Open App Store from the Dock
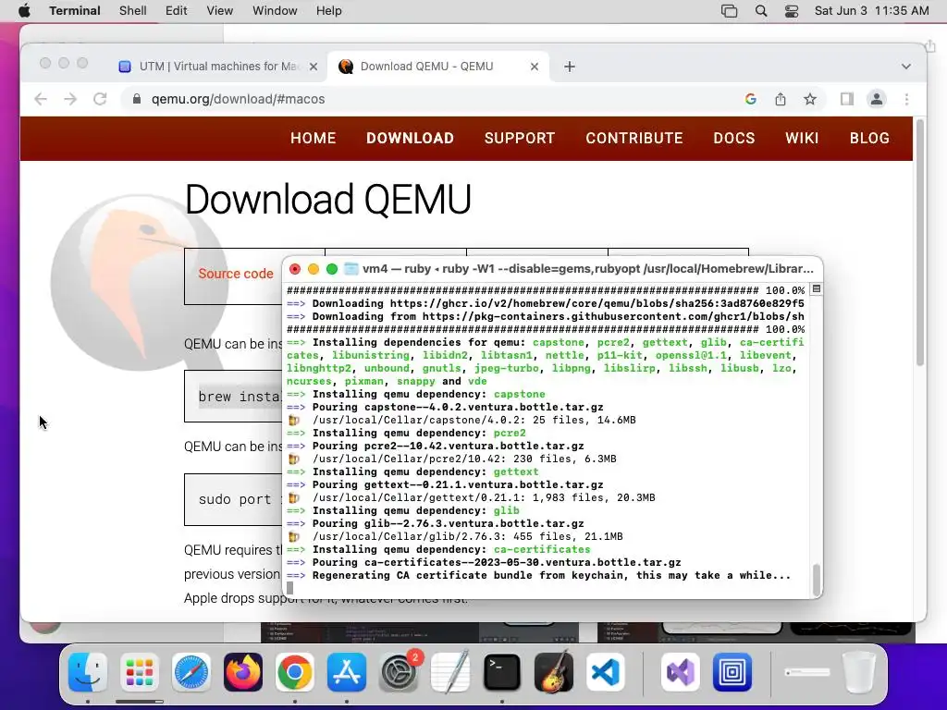Screen dimensions: 947x710 pyautogui.click(x=347, y=672)
